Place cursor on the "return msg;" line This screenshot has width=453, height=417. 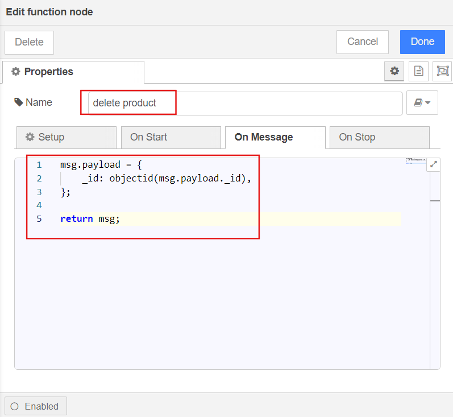point(91,219)
